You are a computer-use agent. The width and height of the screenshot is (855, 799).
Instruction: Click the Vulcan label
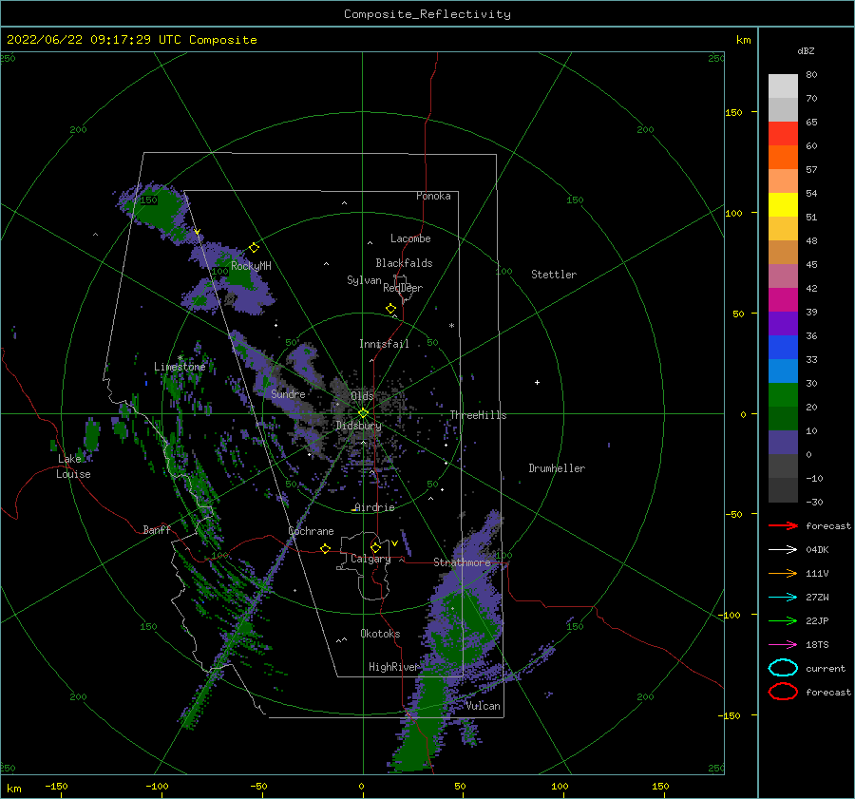(484, 706)
